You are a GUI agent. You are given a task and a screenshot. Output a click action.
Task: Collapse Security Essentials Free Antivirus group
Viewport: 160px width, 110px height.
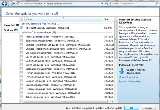click(40, 24)
